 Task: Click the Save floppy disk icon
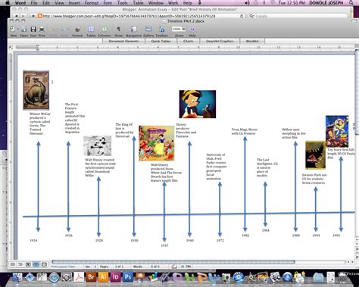point(33,30)
